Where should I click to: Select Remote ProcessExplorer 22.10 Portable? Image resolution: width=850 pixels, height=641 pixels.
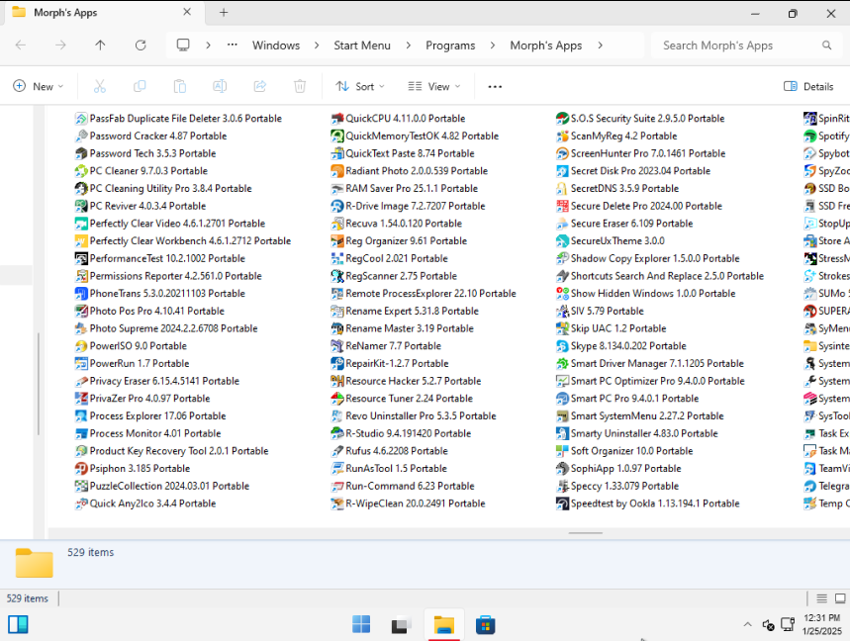pyautogui.click(x=424, y=293)
